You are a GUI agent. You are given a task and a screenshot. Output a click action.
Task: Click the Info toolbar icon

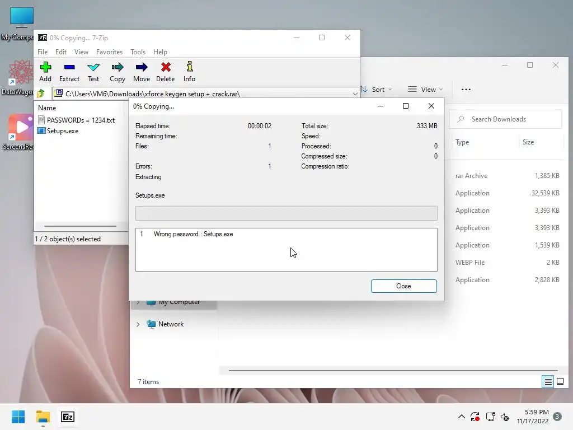(x=189, y=72)
